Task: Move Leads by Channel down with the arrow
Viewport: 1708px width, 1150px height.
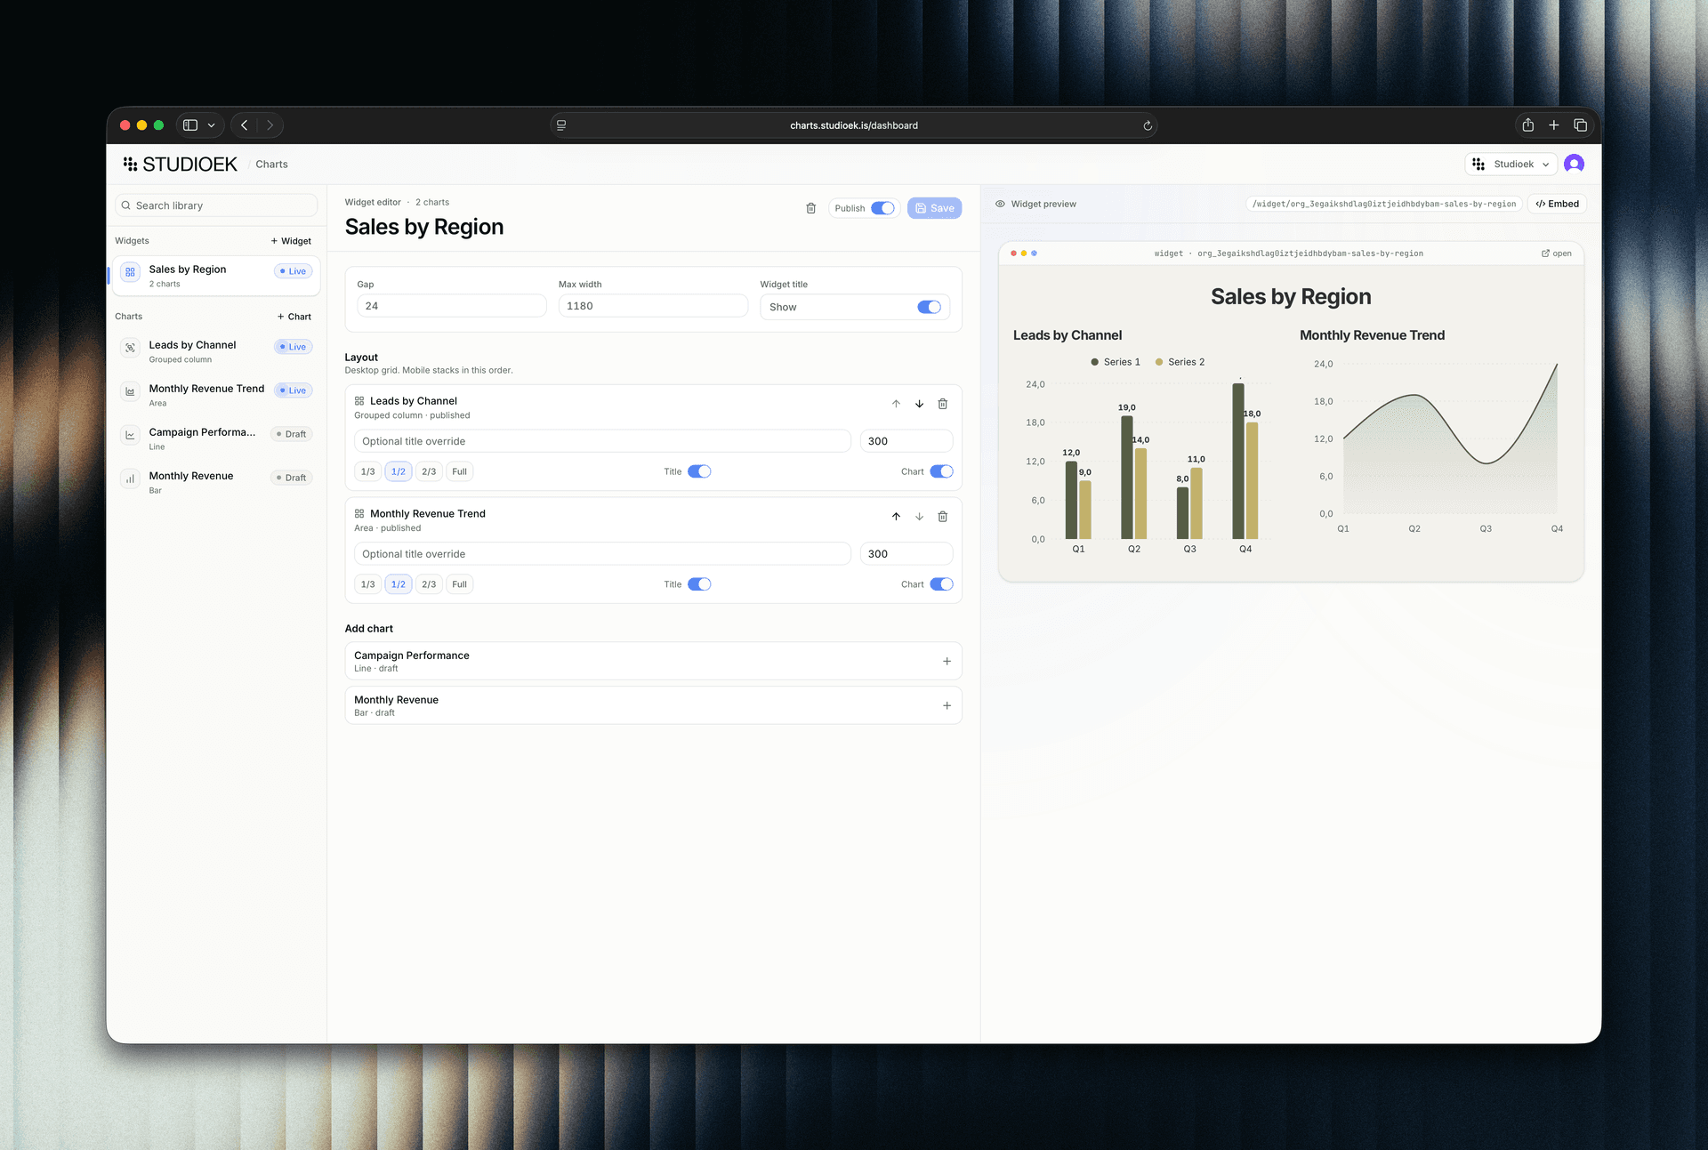Action: [x=919, y=404]
